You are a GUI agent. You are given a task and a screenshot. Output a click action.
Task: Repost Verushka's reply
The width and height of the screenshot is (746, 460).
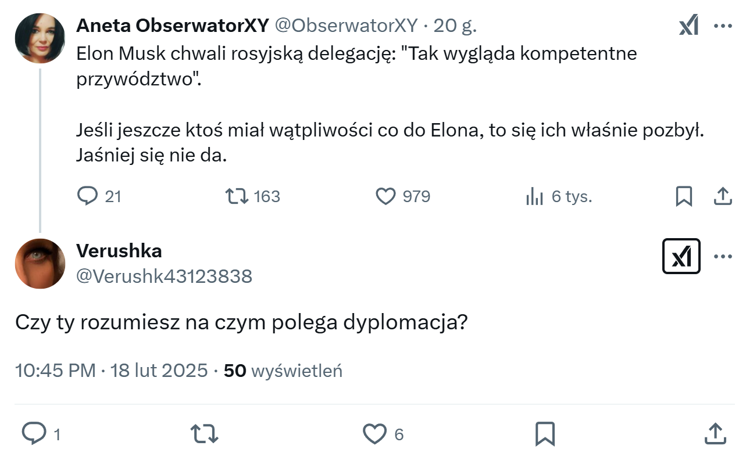click(x=204, y=434)
